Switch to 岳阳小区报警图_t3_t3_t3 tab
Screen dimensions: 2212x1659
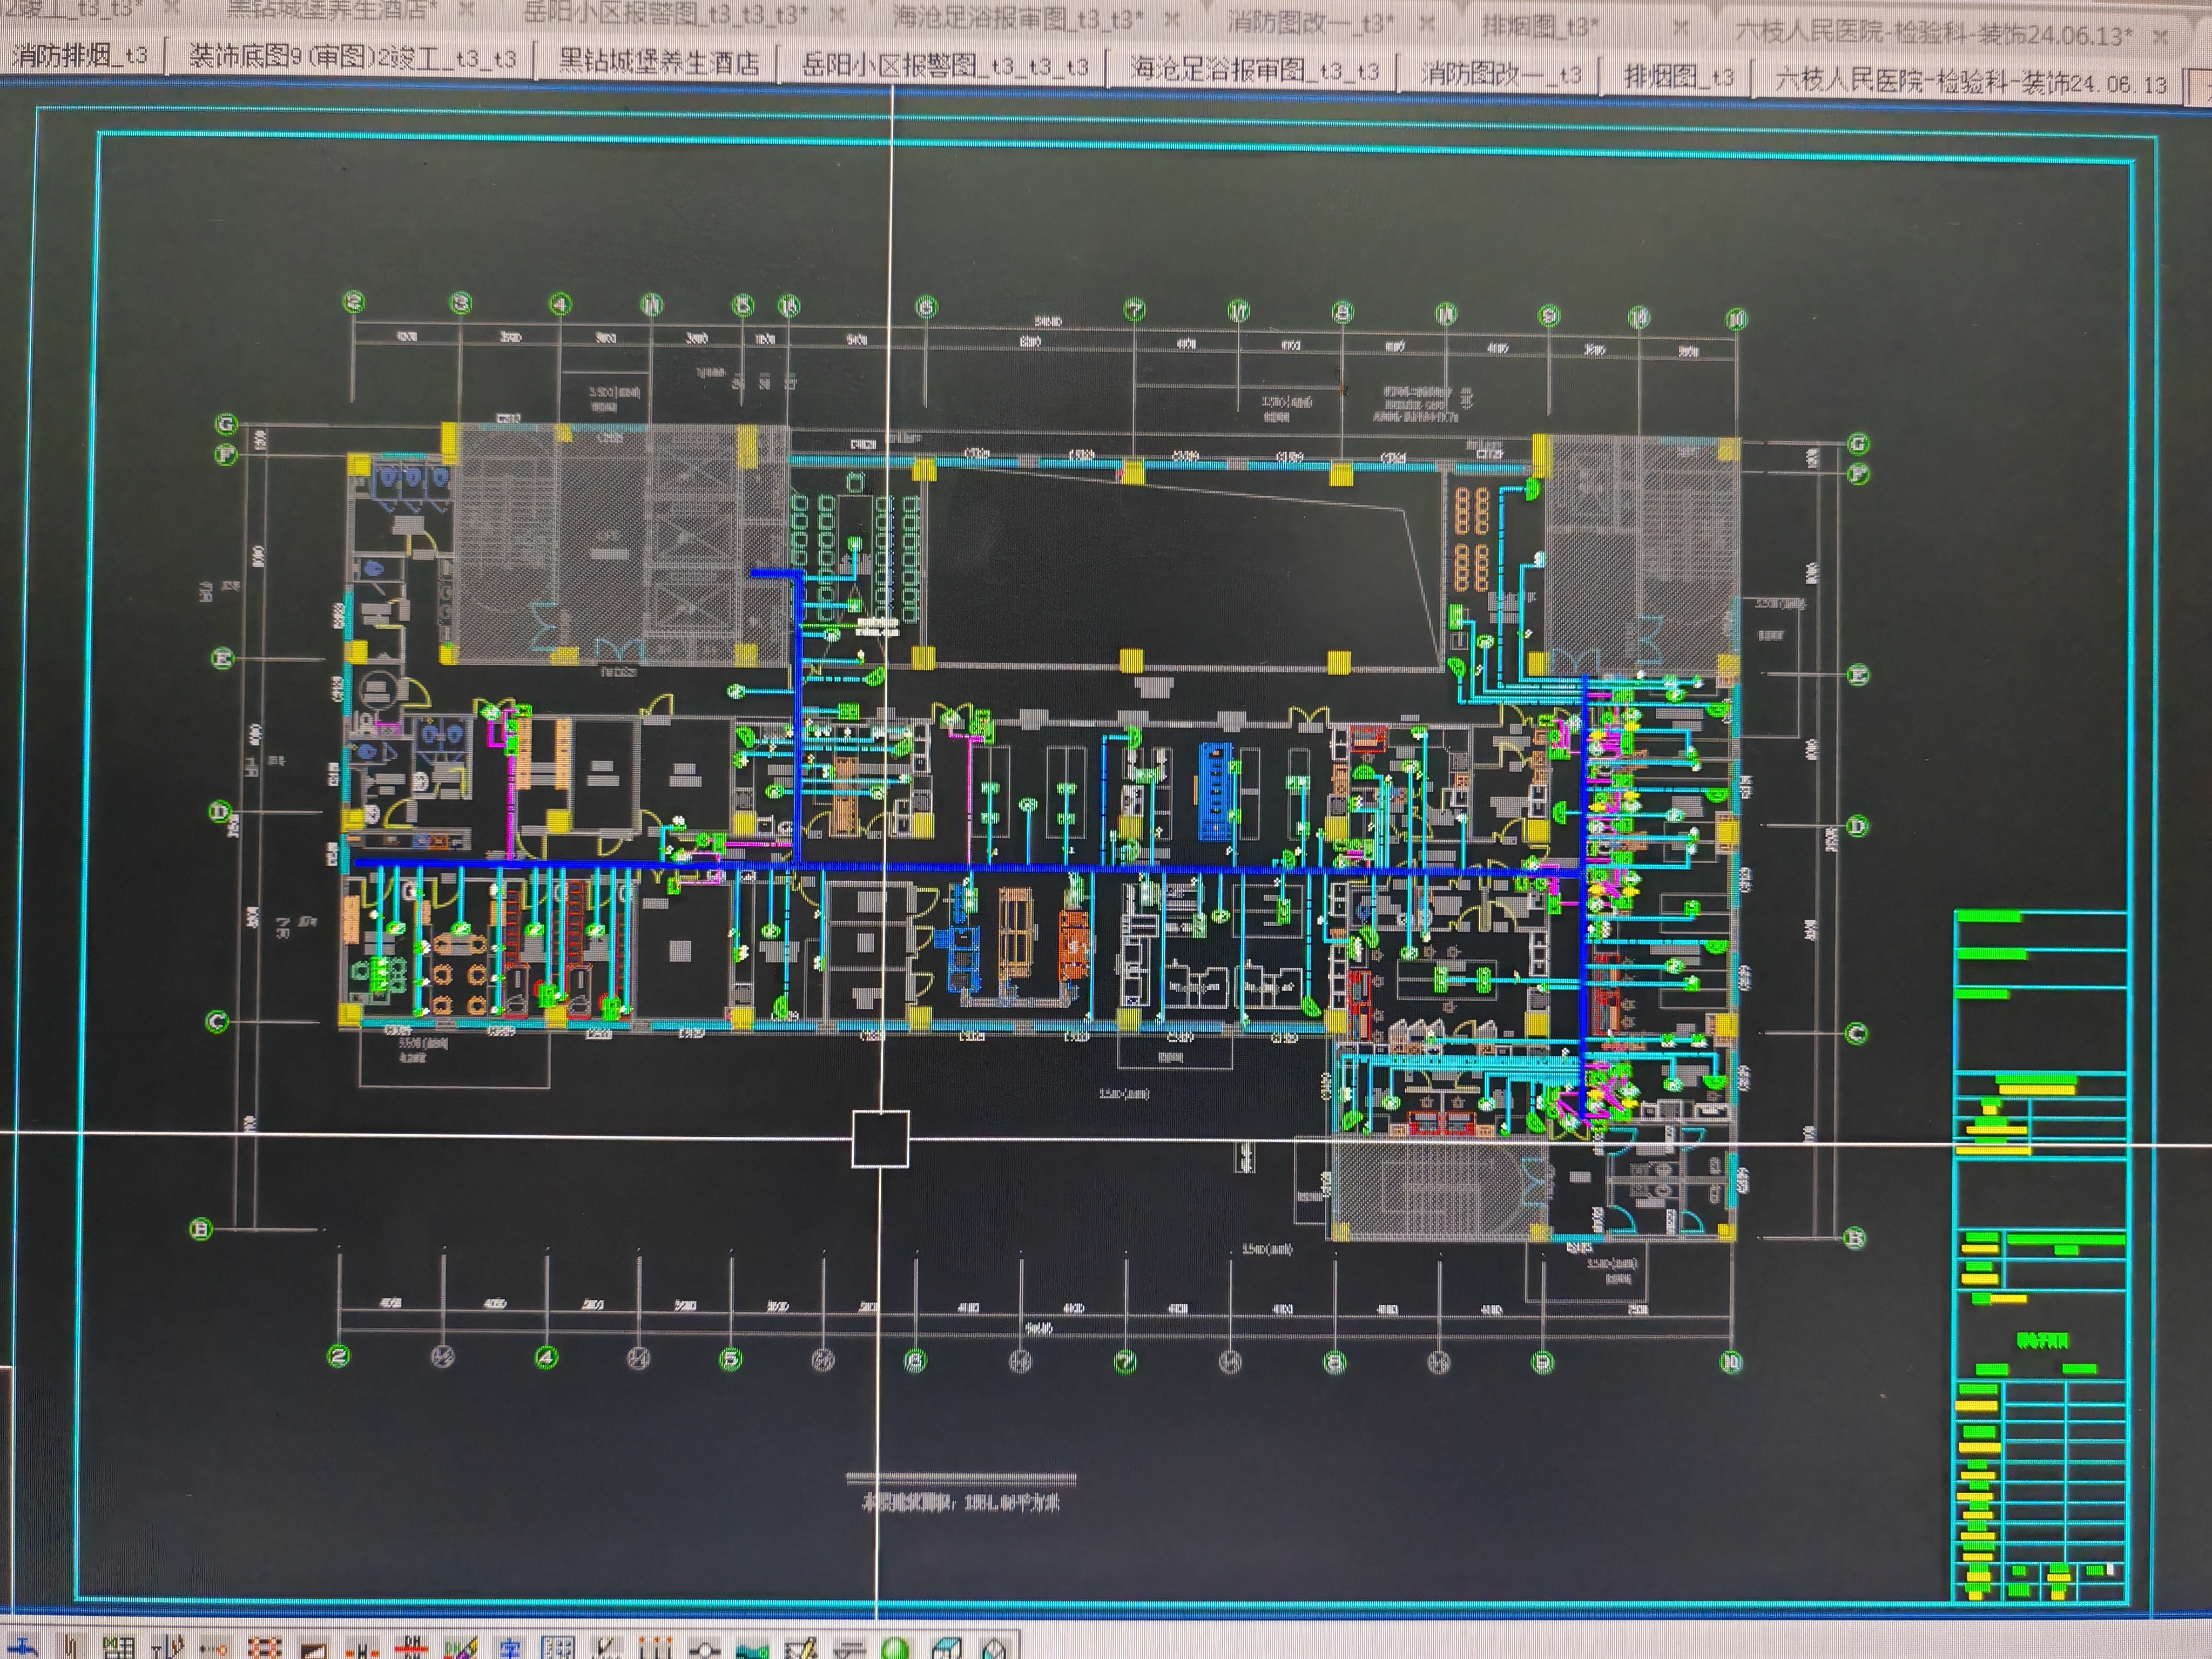click(x=945, y=66)
